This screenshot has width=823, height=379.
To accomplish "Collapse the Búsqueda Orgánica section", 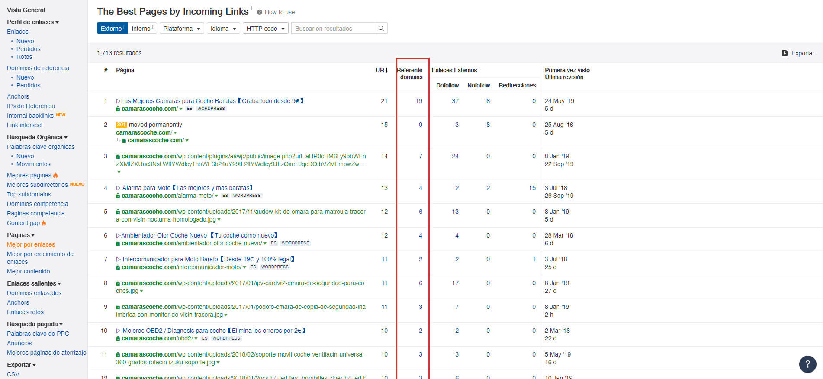I will tap(37, 137).
